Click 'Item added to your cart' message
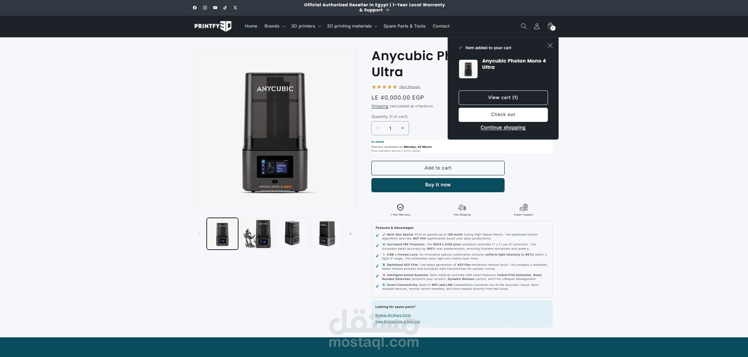 pyautogui.click(x=488, y=48)
